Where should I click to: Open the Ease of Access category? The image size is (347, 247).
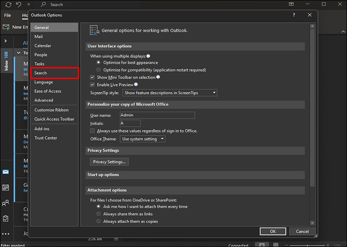[54, 91]
